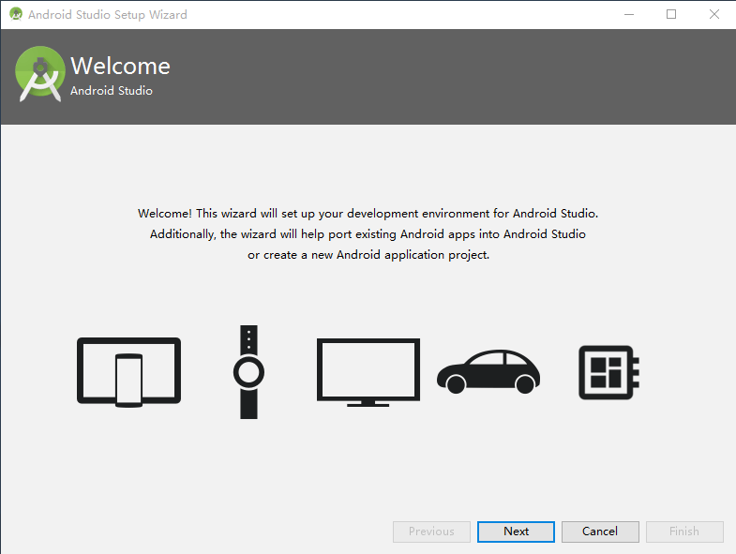Click the 'Additionally, the wizard will help' line
Screen dimensions: 736x554
[x=368, y=234]
